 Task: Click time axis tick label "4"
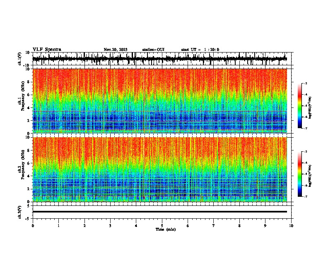[x=136, y=226]
